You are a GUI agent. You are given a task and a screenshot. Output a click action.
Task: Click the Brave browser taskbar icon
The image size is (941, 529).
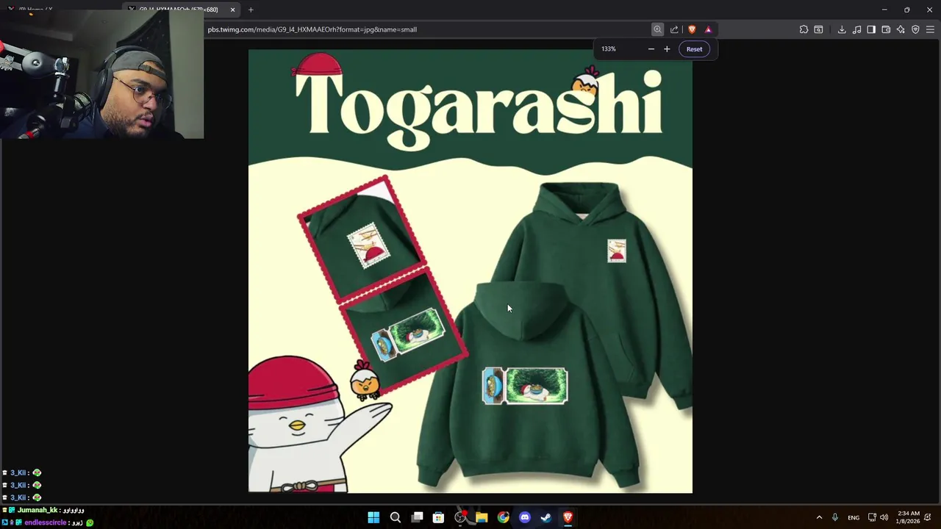click(568, 517)
